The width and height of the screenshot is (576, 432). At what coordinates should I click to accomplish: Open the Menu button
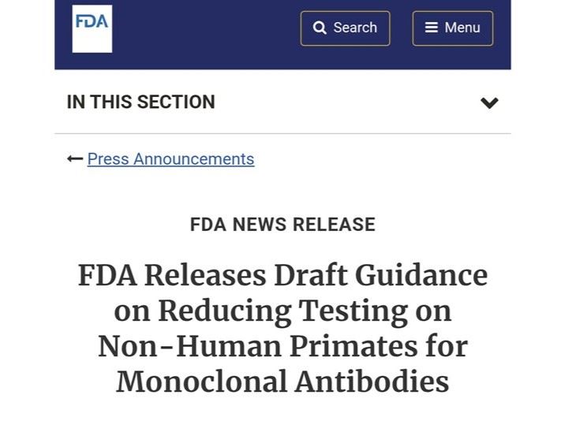click(452, 28)
